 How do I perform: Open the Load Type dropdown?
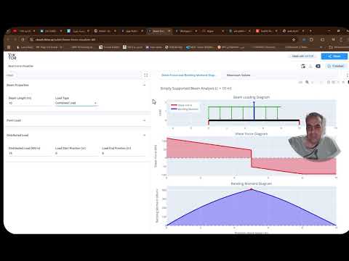point(76,103)
